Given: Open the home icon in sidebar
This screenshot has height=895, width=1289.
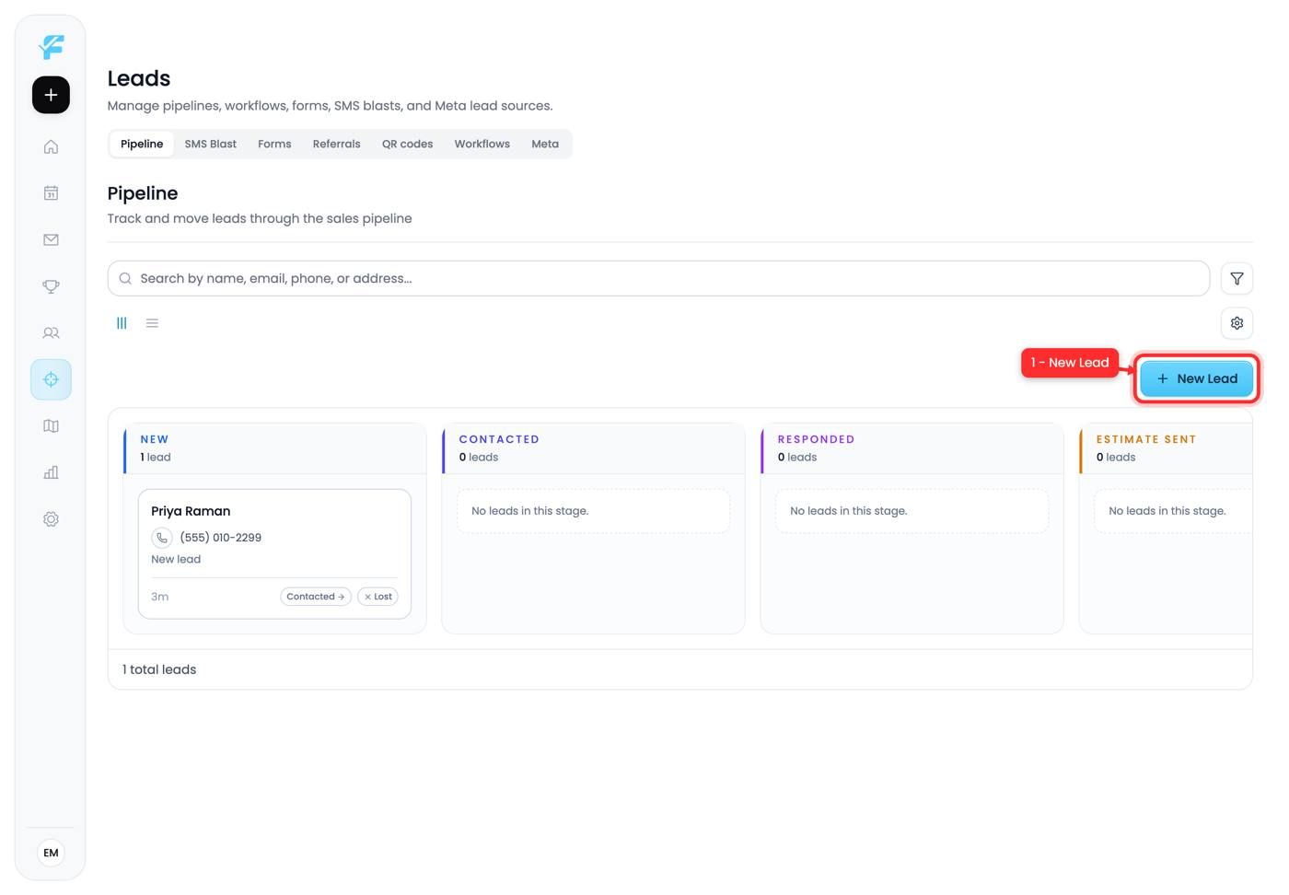Looking at the screenshot, I should tap(51, 146).
